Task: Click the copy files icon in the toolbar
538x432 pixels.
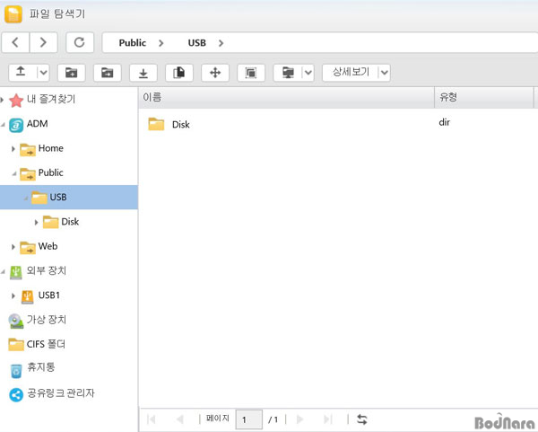Action: click(x=178, y=73)
